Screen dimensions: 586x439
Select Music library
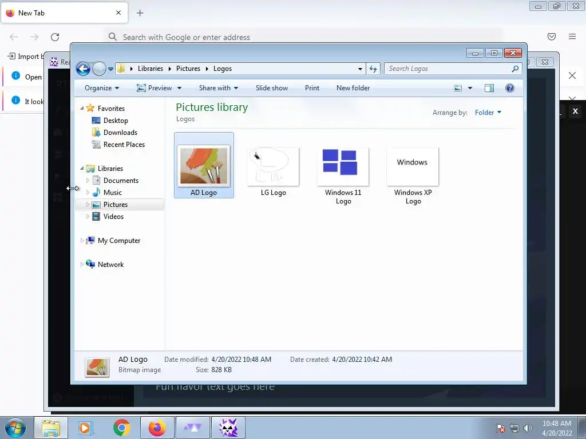pos(113,193)
